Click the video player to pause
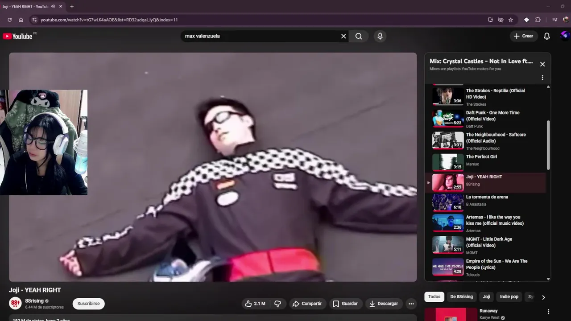Screen dimensions: 571x321 click(213, 167)
